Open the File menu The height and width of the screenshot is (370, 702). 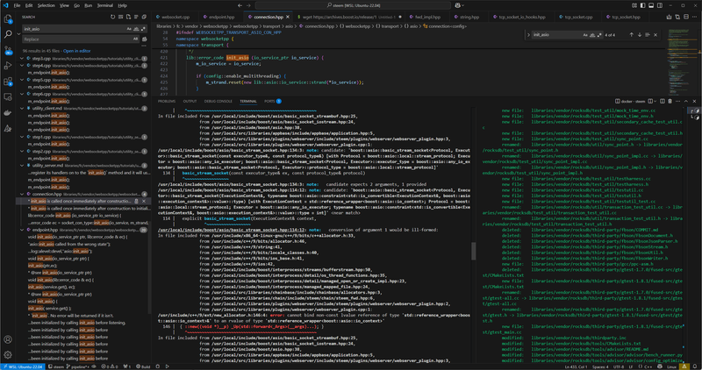17,5
